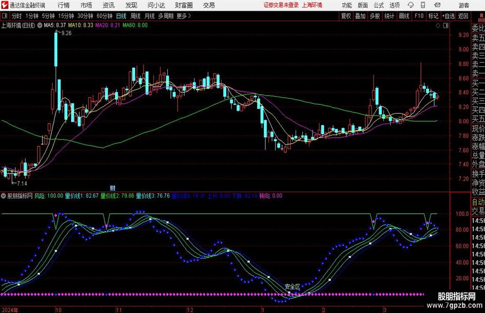The width and height of the screenshot is (485, 313).
Task: Click the 风险: 100.00 indicator value
Action: pos(49,196)
